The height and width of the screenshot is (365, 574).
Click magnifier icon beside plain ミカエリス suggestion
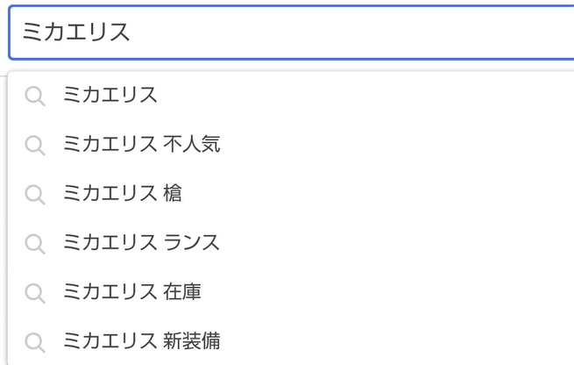point(35,96)
